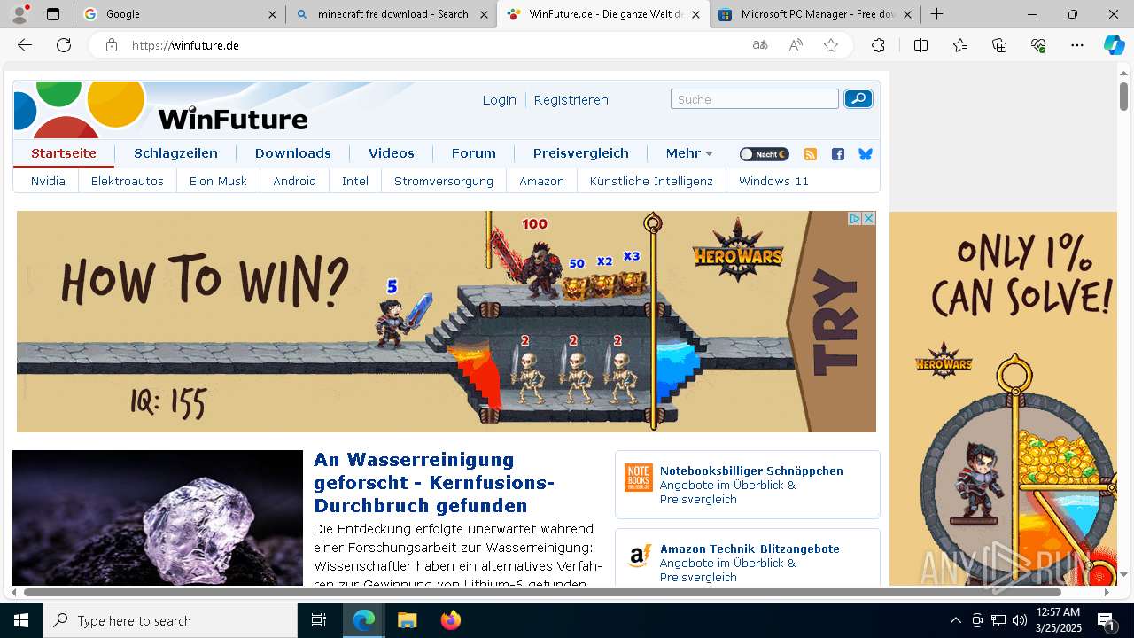Toggle Nacht dark mode switch
The image size is (1134, 638).
point(764,154)
